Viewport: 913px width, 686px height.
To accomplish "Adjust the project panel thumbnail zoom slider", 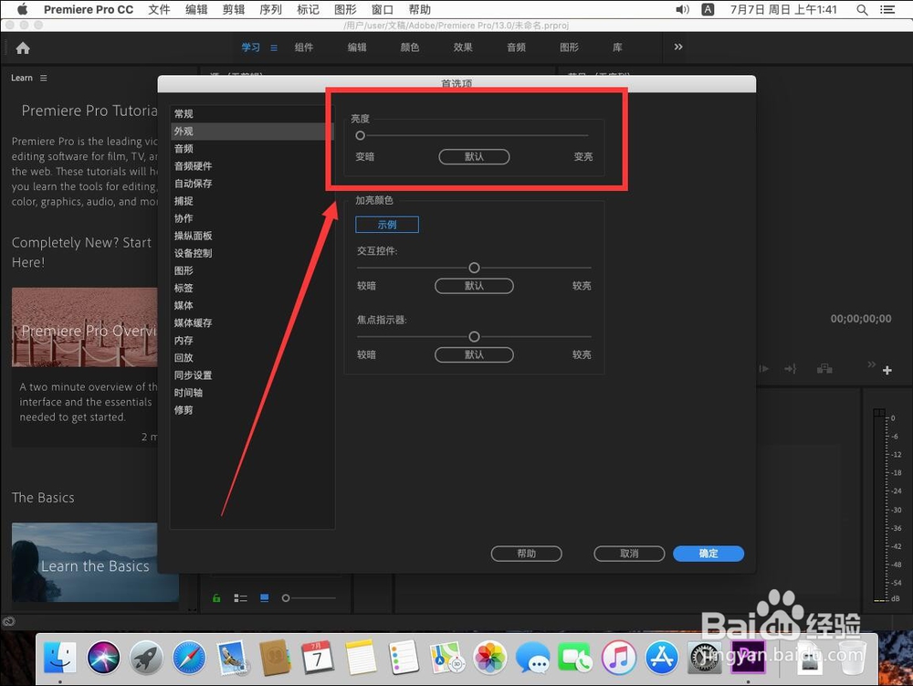I will 285,598.
